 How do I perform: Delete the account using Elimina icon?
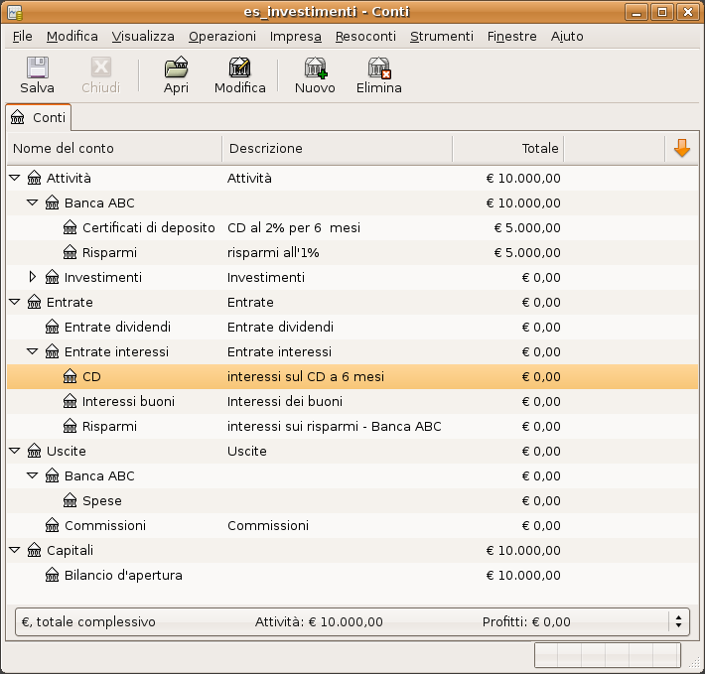click(379, 68)
